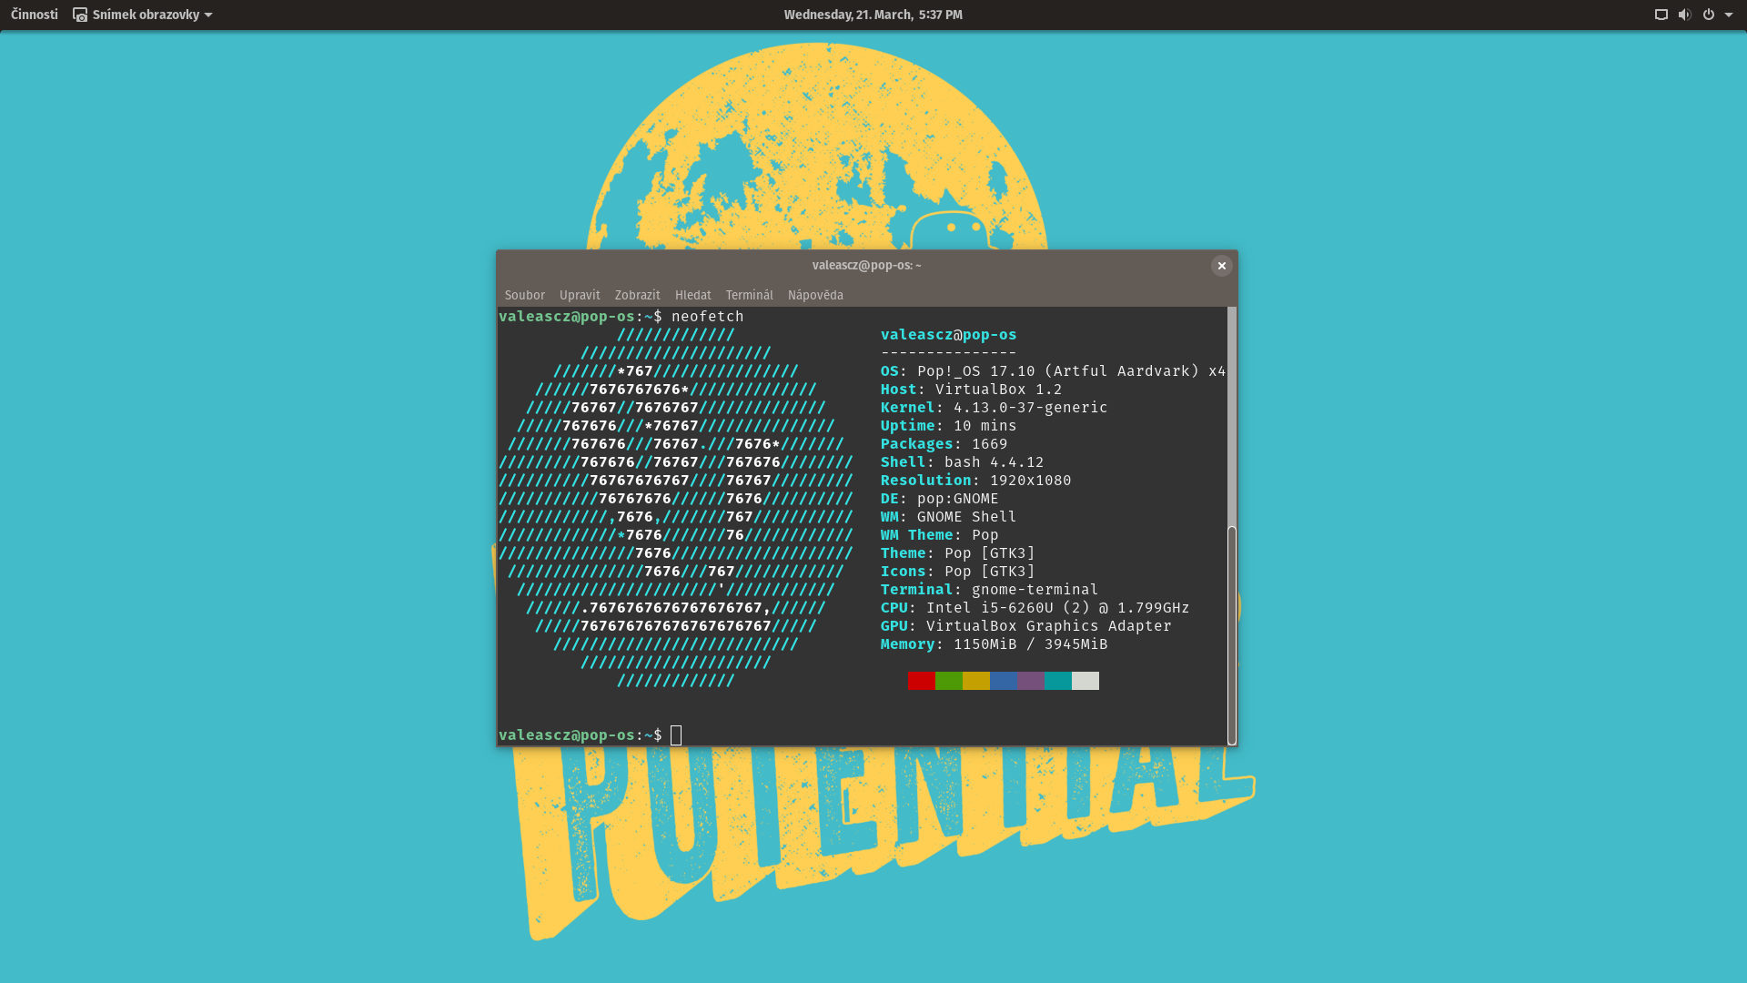Click the blue color block in neofetch
Screen dimensions: 1747x983
[1003, 681]
